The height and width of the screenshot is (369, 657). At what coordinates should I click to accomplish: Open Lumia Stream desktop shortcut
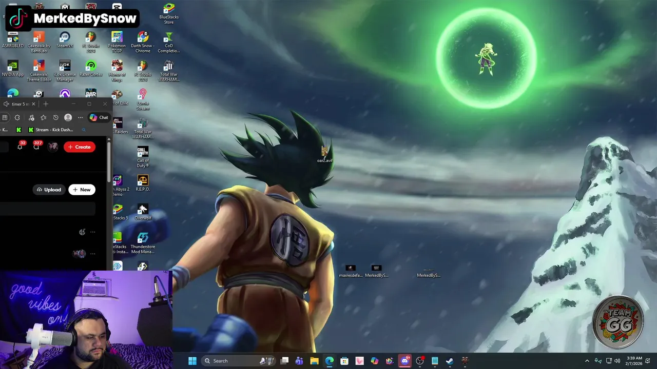(x=143, y=100)
